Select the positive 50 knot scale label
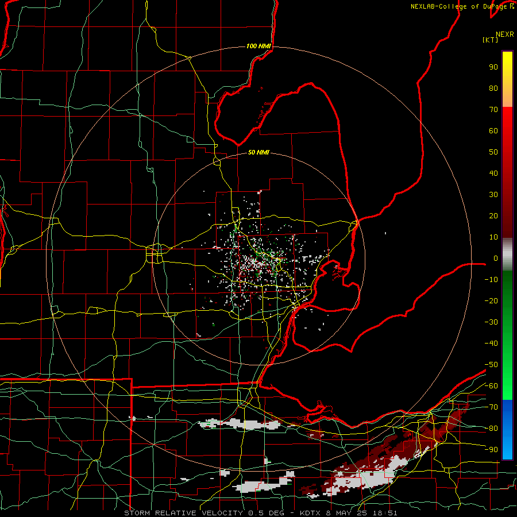This screenshot has width=517, height=517. pyautogui.click(x=493, y=152)
